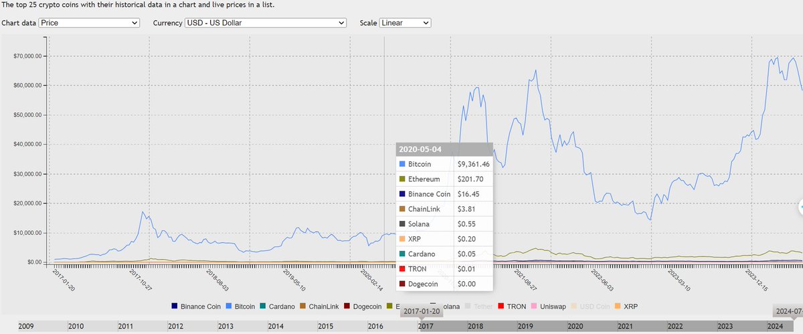Click year 2023 in selected timeline range
This screenshot has height=334, width=803.
coord(725,327)
